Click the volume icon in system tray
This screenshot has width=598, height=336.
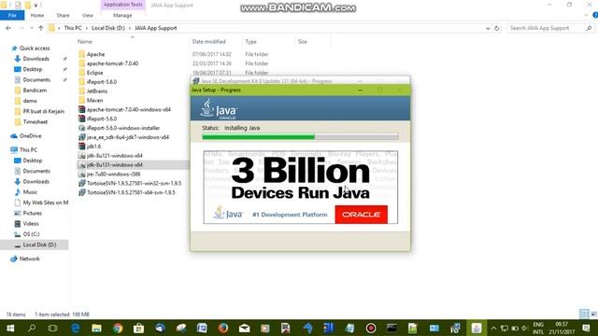pyautogui.click(x=524, y=328)
